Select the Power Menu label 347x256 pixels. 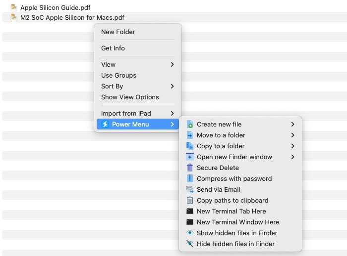130,124
